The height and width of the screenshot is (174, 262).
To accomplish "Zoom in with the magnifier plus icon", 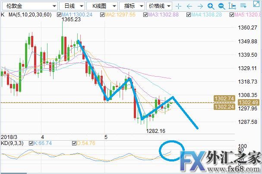I will pyautogui.click(x=210, y=6).
